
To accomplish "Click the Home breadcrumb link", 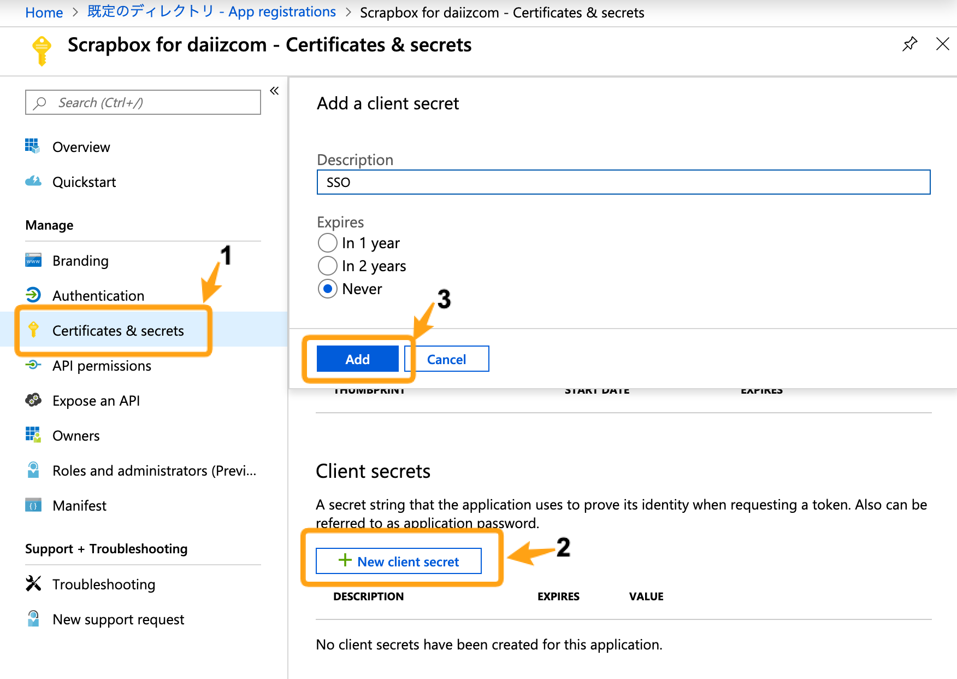I will coord(44,13).
